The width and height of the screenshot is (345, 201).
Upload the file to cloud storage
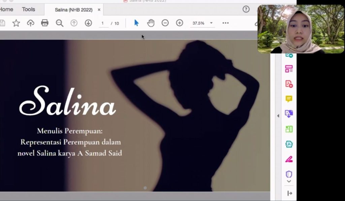coord(31,23)
